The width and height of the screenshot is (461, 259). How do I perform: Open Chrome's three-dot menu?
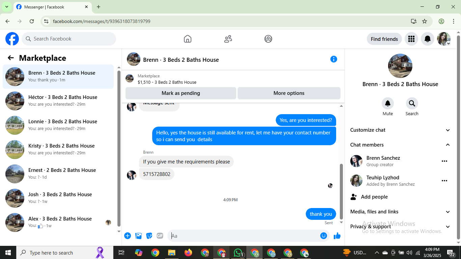click(453, 21)
